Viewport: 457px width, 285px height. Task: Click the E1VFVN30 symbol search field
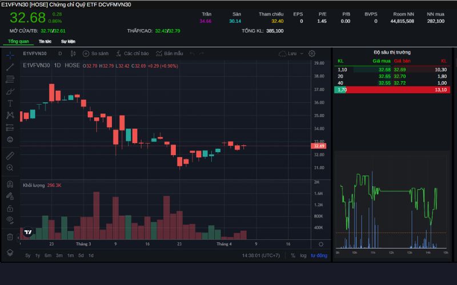click(x=35, y=54)
